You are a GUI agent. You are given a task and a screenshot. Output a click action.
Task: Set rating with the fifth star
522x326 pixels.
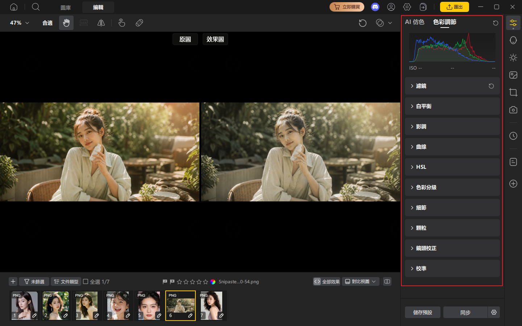(206, 282)
